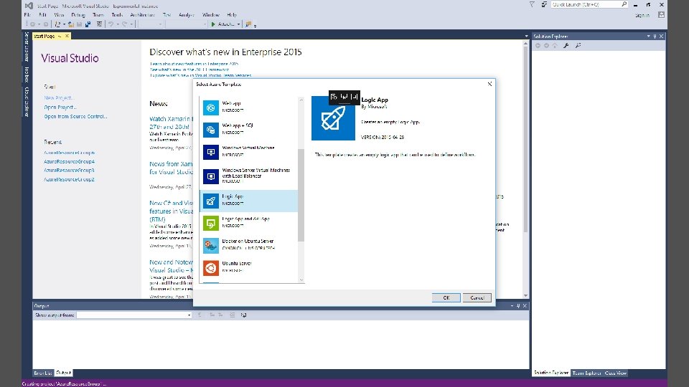Open the Show output from dropdown
689x387 pixels.
[134, 315]
